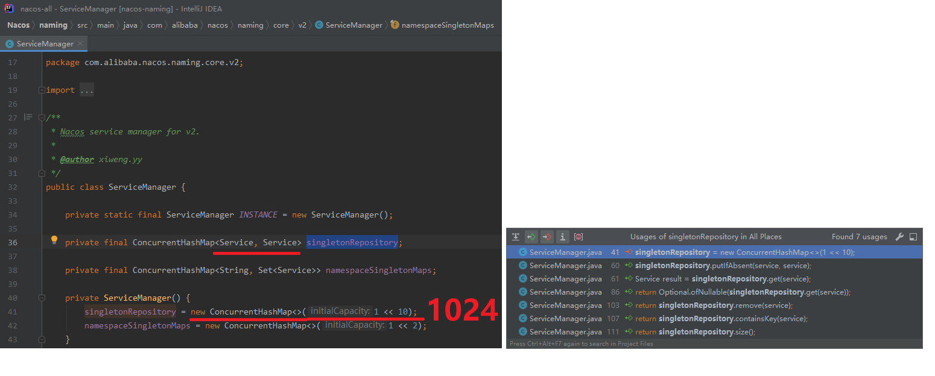Close the ServiceManager editor tab
The height and width of the screenshot is (376, 935).
coord(81,43)
